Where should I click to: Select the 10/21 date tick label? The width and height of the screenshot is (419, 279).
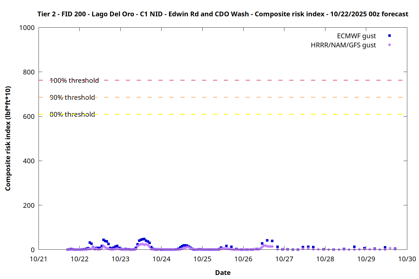[x=39, y=259]
